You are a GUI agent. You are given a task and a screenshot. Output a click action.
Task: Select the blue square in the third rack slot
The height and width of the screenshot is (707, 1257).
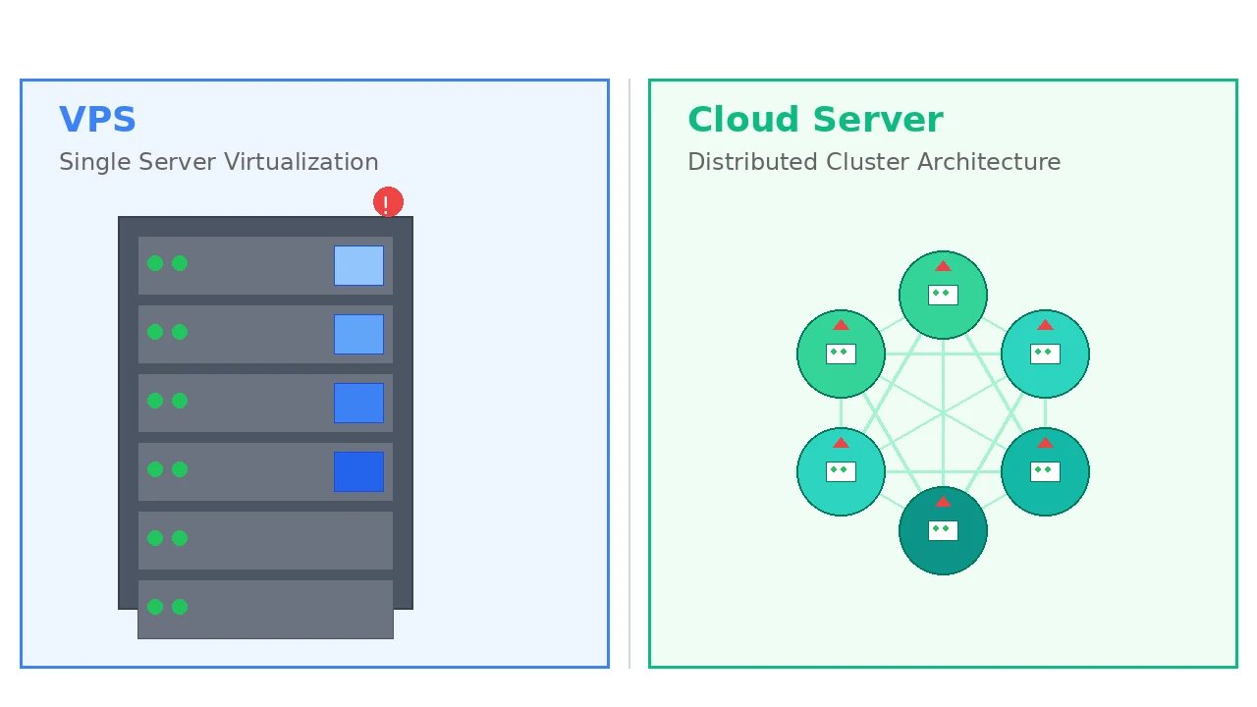pos(358,403)
